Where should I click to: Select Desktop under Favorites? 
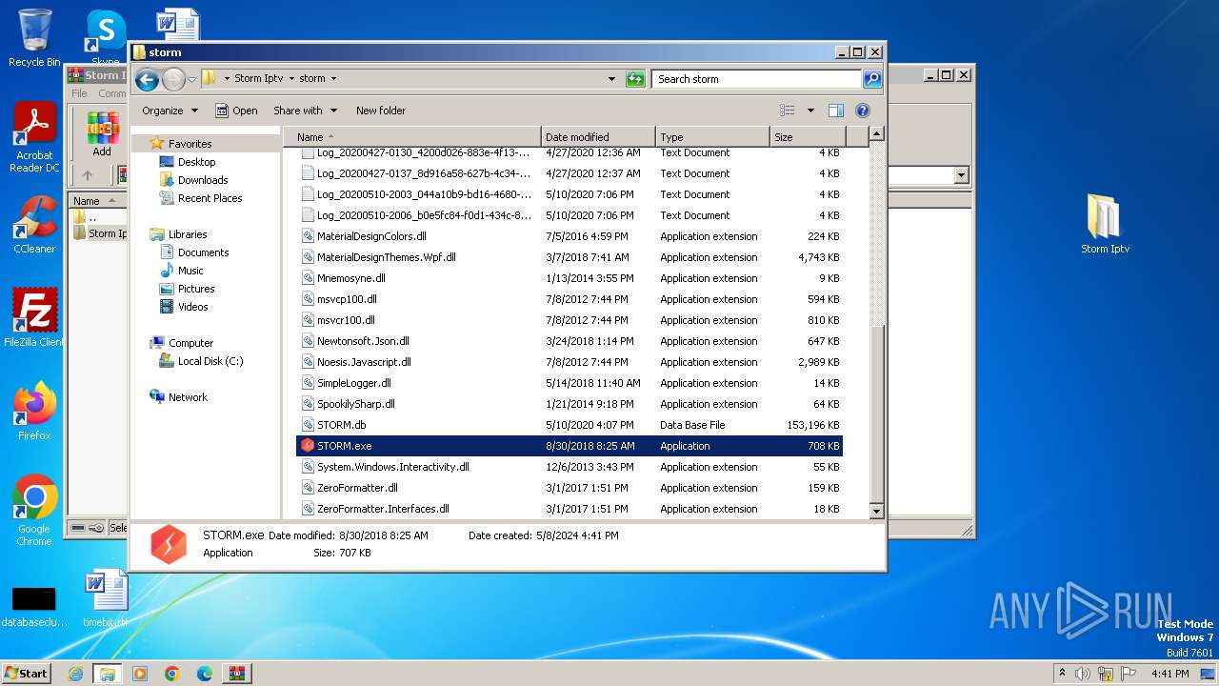196,162
